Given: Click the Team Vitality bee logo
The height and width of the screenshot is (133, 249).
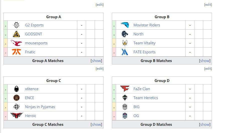Looking at the screenshot, I should [125, 43].
